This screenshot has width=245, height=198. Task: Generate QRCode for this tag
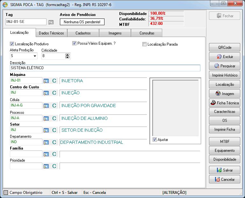[x=225, y=48]
